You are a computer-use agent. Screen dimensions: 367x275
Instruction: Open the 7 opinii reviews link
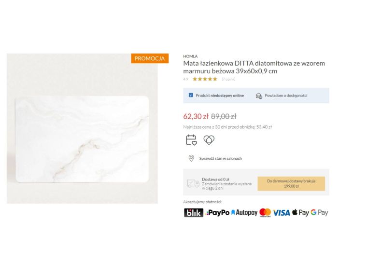[228, 79]
